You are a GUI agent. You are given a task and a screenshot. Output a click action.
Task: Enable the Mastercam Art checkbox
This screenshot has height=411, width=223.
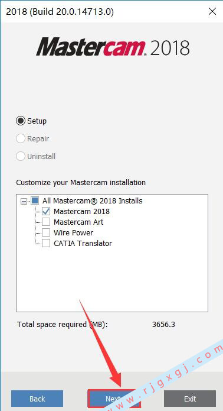click(46, 222)
